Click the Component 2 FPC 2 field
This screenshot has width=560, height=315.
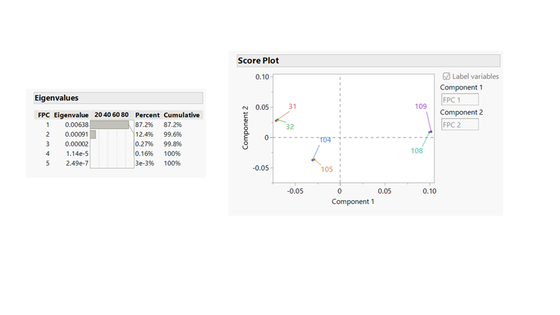(x=460, y=125)
